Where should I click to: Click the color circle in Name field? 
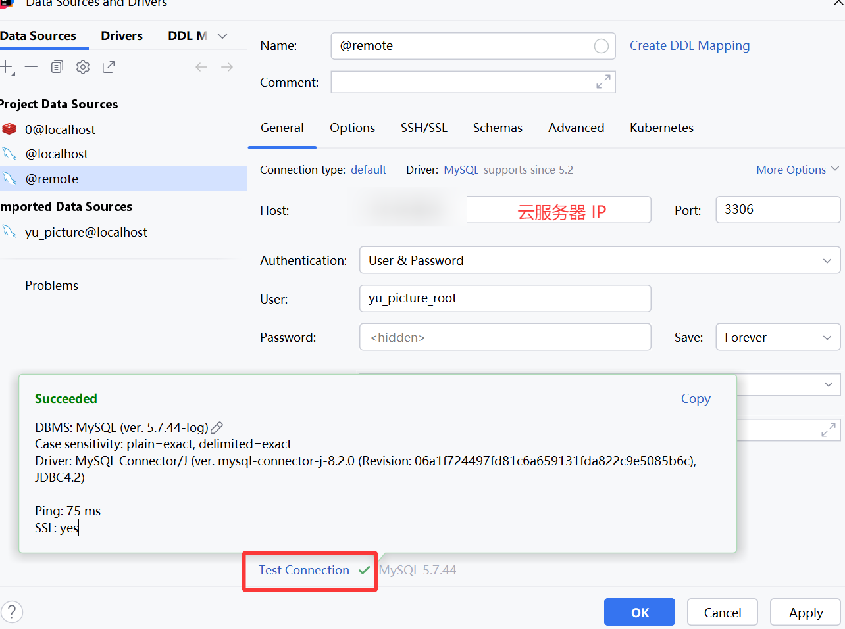[601, 46]
